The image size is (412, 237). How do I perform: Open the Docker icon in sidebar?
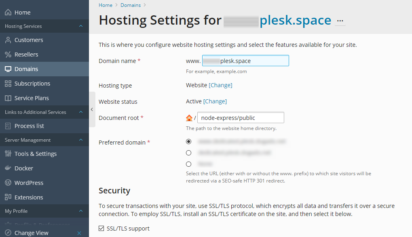pos(8,168)
